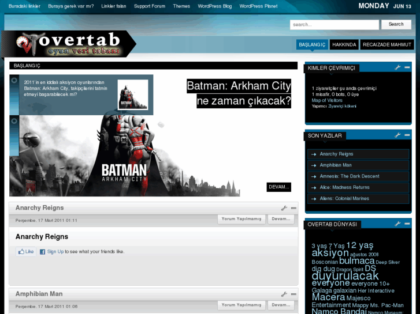Click the Facebook logo icon
Screen dimensions: 420x314
pyautogui.click(x=42, y=252)
